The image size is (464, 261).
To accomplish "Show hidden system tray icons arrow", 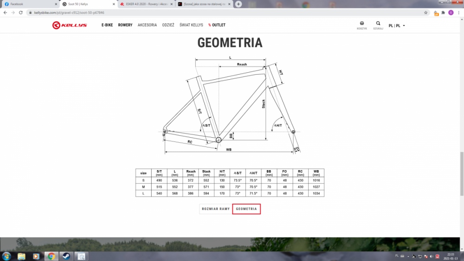I will (x=408, y=256).
